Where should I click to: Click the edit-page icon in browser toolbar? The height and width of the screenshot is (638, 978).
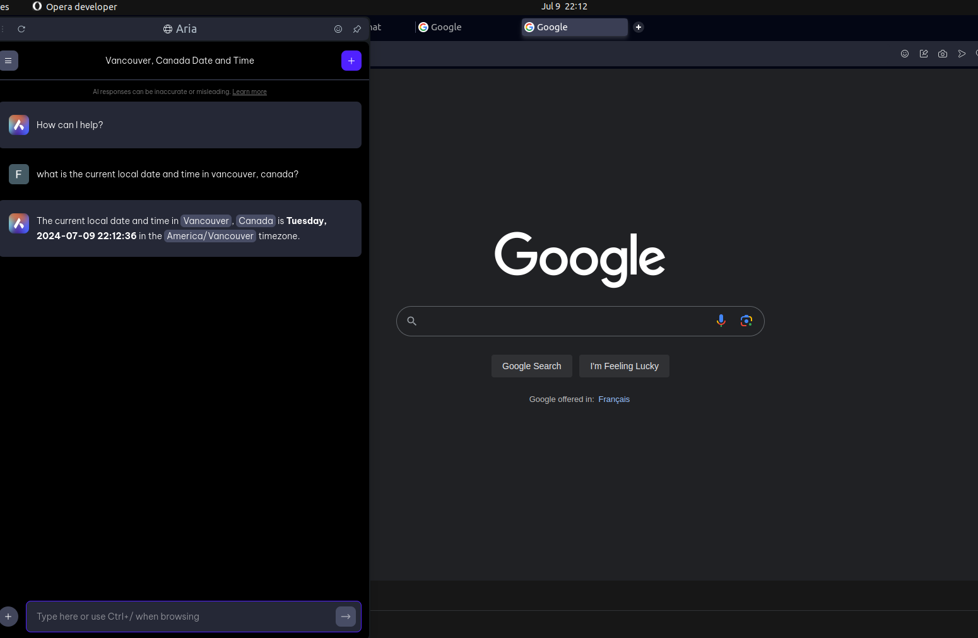click(924, 54)
